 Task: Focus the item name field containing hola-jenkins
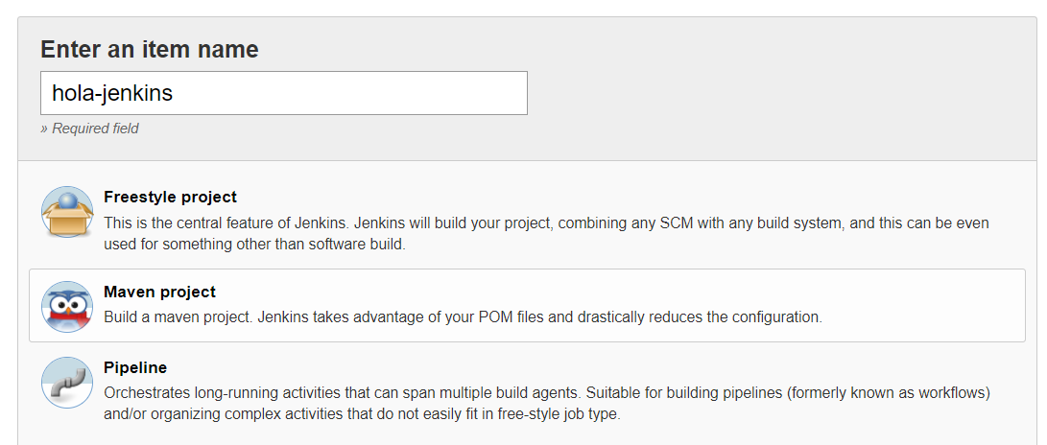pyautogui.click(x=284, y=93)
